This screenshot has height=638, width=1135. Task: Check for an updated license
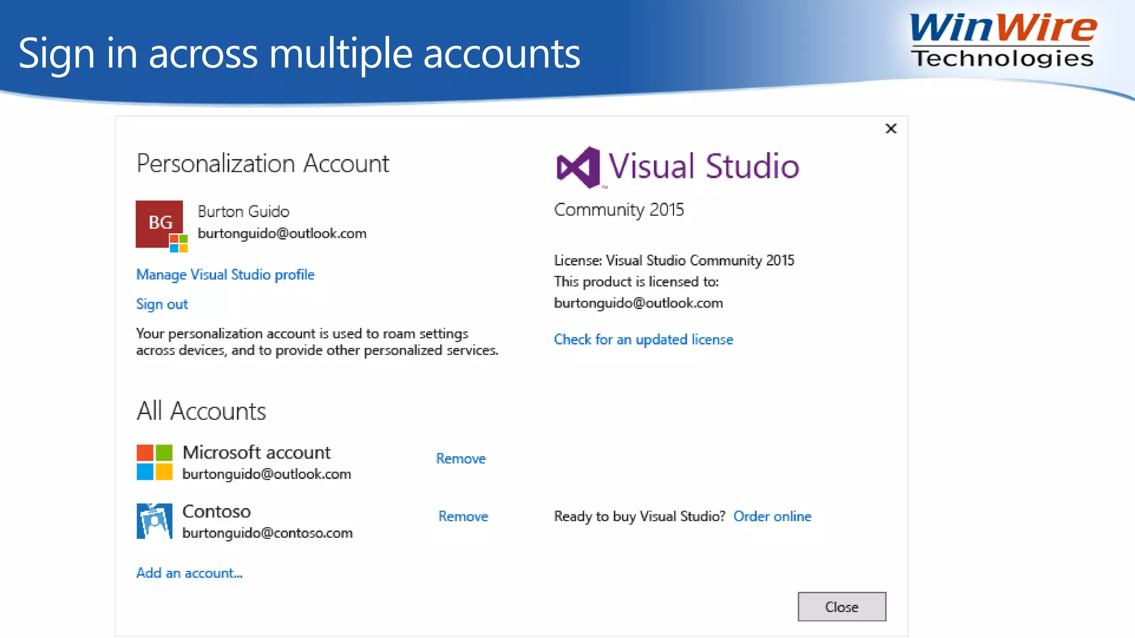coord(643,339)
